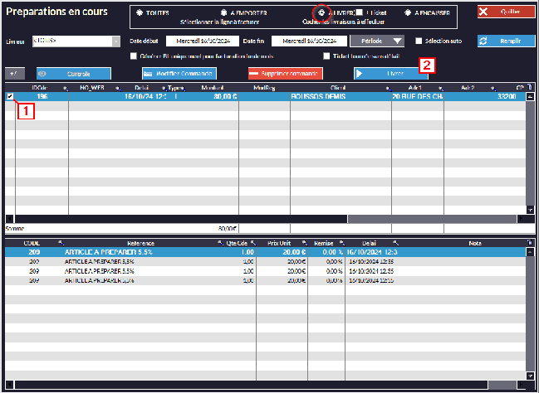Click the search icon in Reference column header

click(x=218, y=243)
